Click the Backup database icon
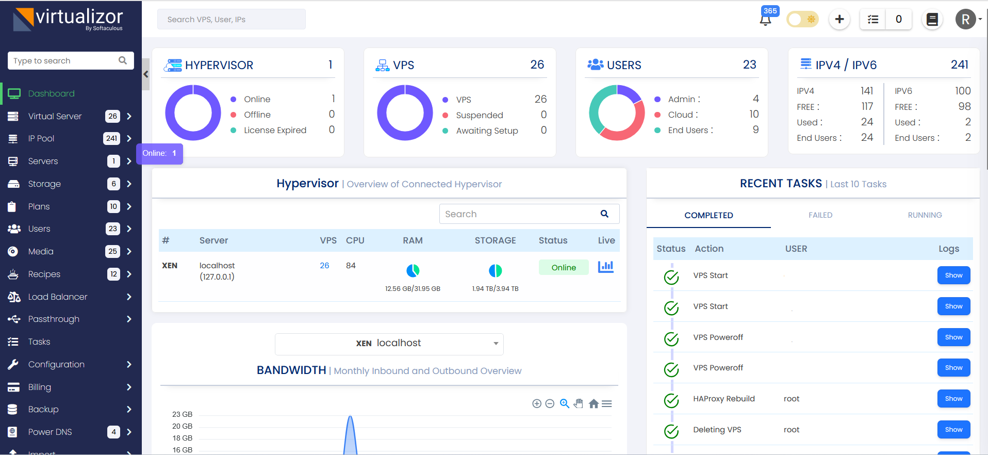The image size is (988, 455). 13,409
